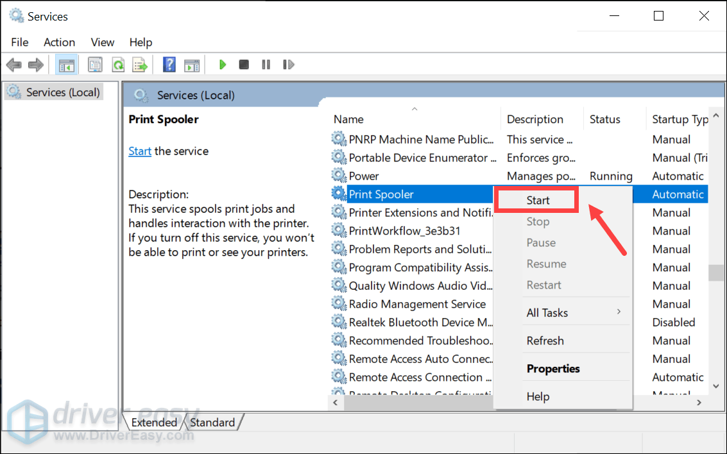This screenshot has height=454, width=727.
Task: Switch to the Standard tab
Action: 212,423
